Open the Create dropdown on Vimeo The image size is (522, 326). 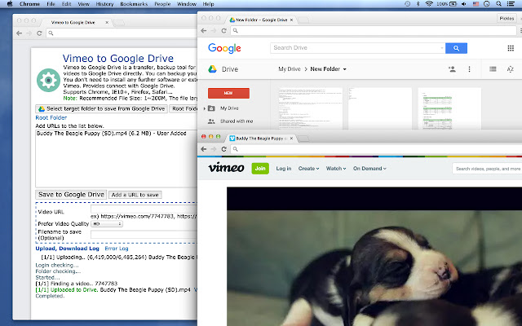click(308, 169)
